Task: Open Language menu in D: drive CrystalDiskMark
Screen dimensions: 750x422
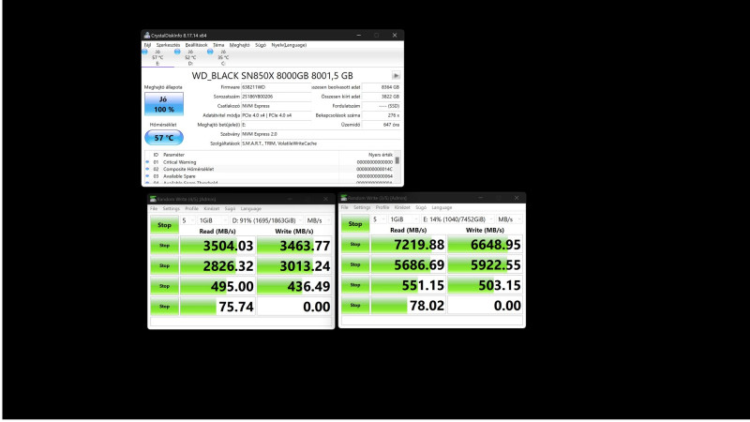Action: pyautogui.click(x=251, y=209)
